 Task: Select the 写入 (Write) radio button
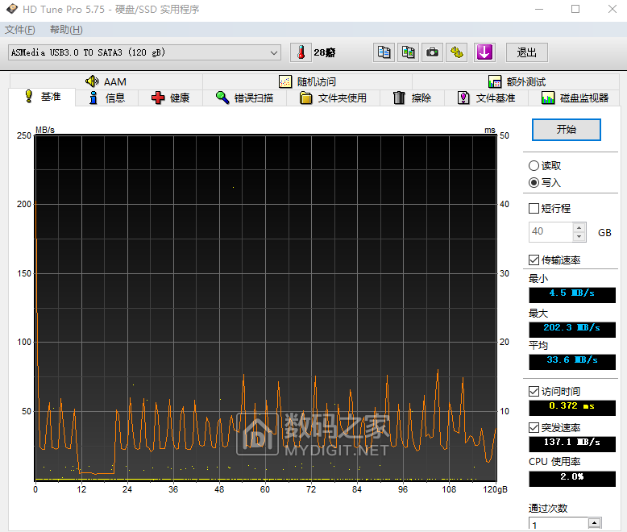pos(534,183)
